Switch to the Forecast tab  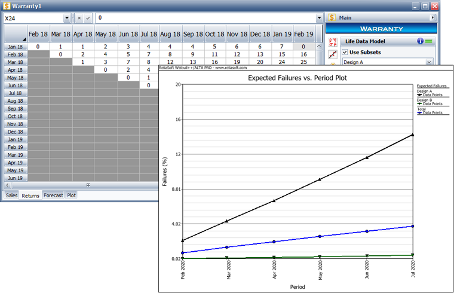click(x=53, y=195)
